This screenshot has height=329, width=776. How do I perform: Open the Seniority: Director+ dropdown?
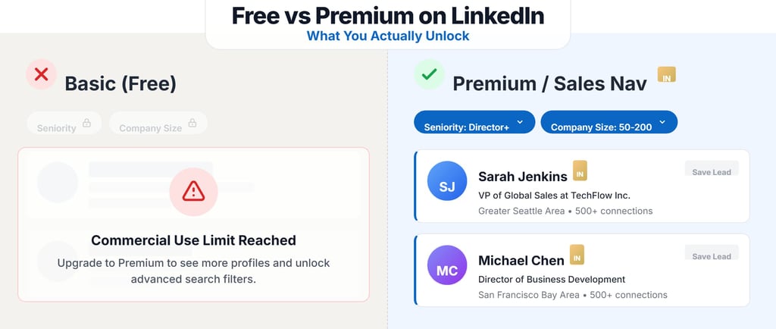point(474,122)
